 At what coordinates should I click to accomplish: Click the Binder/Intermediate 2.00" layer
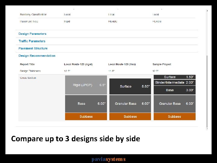175,82
